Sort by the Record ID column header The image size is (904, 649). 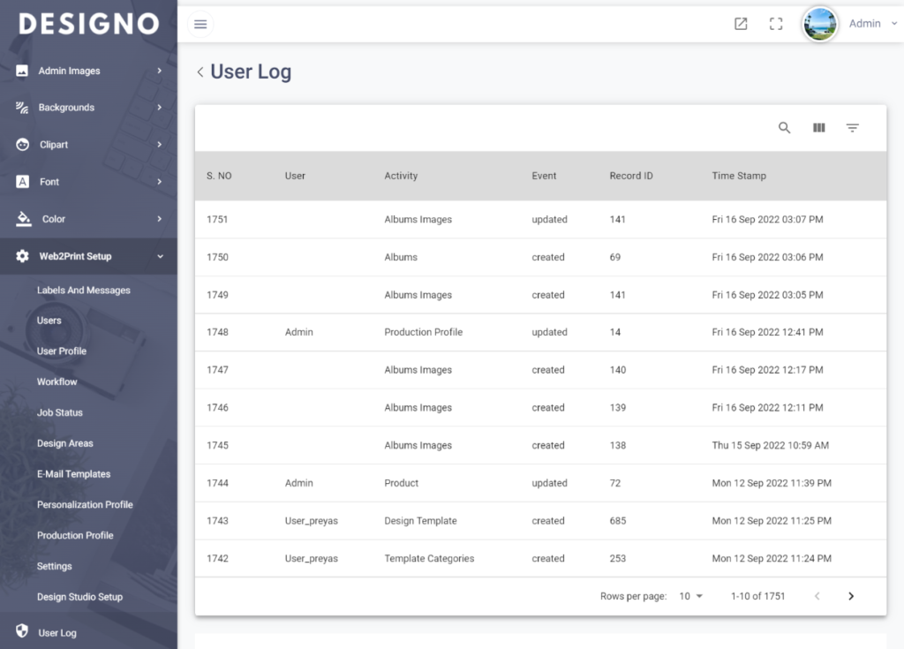pos(631,176)
